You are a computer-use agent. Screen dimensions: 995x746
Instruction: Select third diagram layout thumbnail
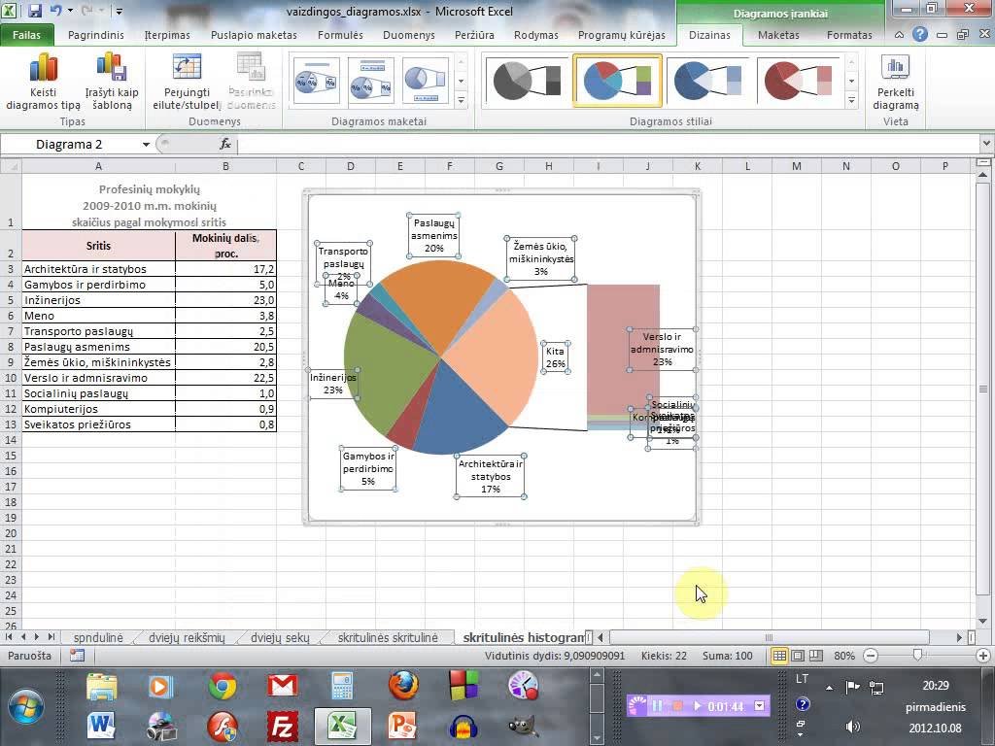426,82
